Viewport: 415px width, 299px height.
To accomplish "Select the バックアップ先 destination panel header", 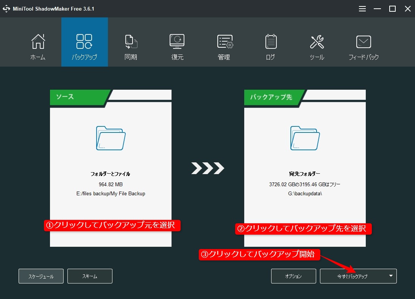I will click(274, 97).
